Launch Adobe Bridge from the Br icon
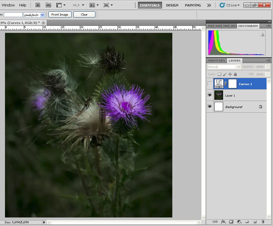 (38, 5)
